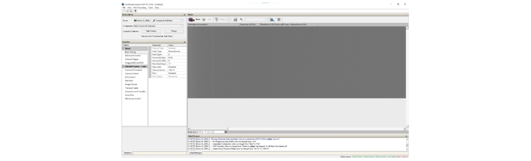Image resolution: width=531 pixels, height=161 pixels.
Task: Click the Settings button
Action: [x=174, y=31]
